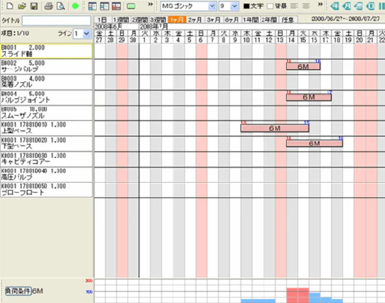Toggle the 背景 background checkbox

coord(270,7)
